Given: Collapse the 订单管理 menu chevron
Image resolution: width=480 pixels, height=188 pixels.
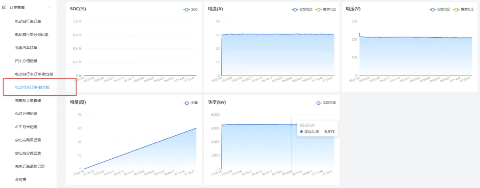Looking at the screenshot, I should [49, 8].
